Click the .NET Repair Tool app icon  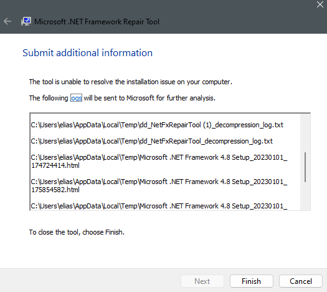pyautogui.click(x=26, y=21)
